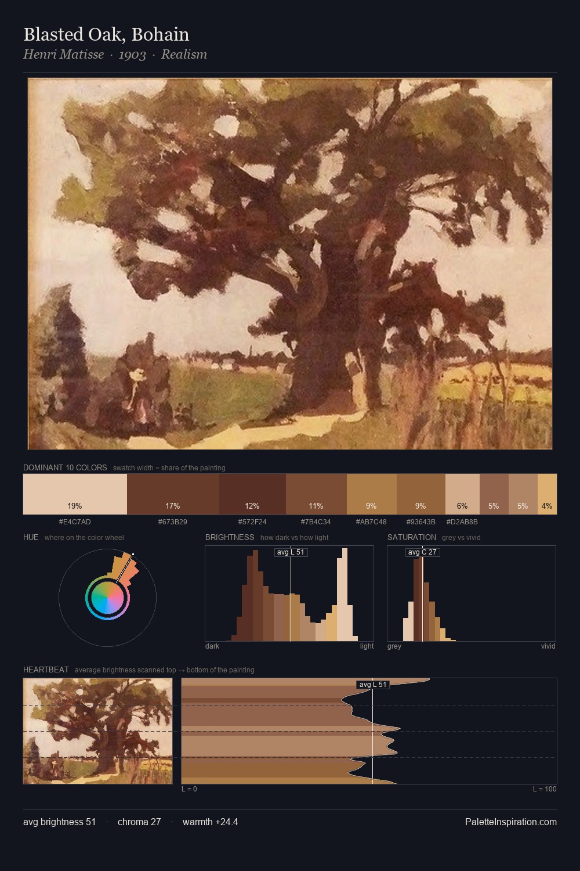Click the HUE section heading
Viewport: 580px width, 871px height.
click(31, 537)
